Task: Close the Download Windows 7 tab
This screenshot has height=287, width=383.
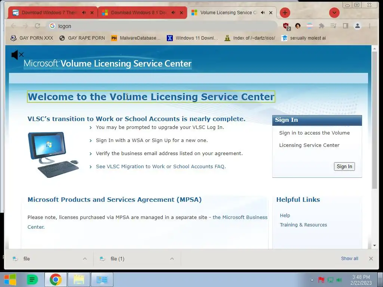Action: tap(92, 13)
